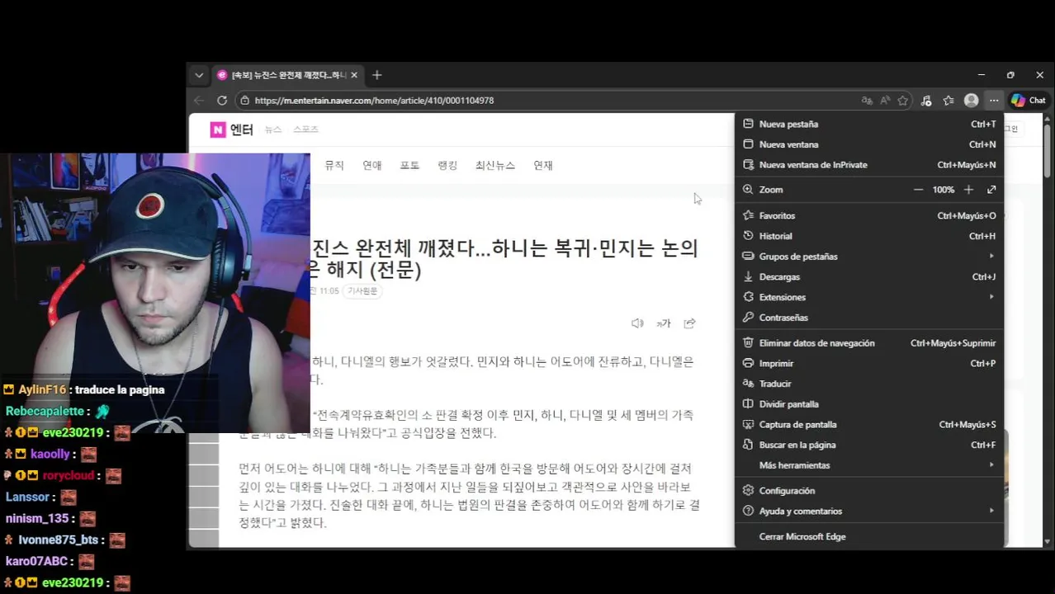Open the tab list dropdown chevron

[199, 75]
